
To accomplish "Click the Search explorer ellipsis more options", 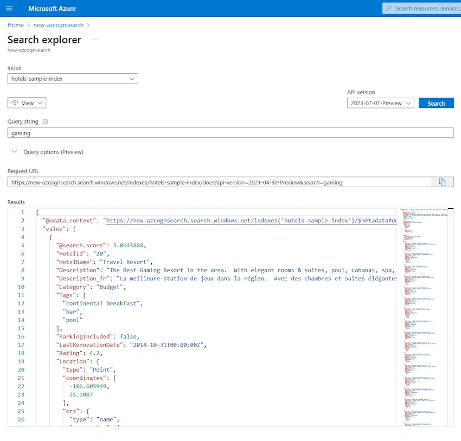I will pos(95,40).
